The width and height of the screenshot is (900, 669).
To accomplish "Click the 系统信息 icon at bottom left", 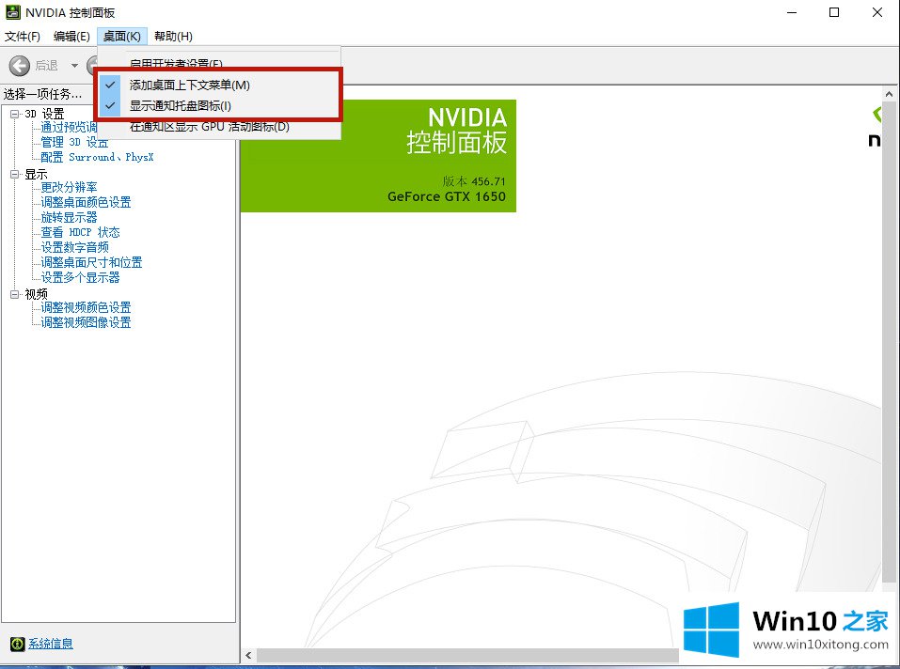I will [x=17, y=644].
